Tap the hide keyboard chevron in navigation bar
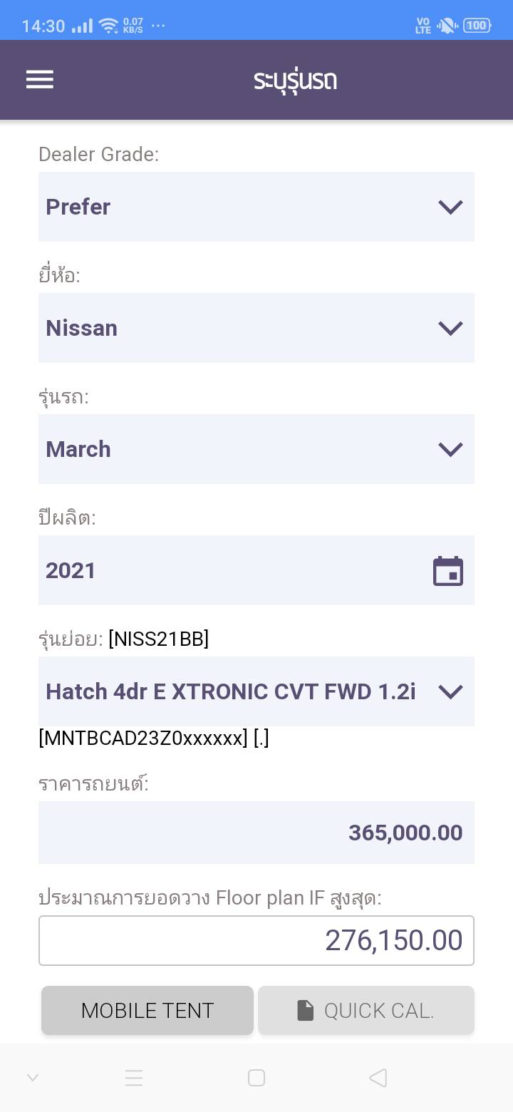Viewport: 513px width, 1112px height. 33,1078
